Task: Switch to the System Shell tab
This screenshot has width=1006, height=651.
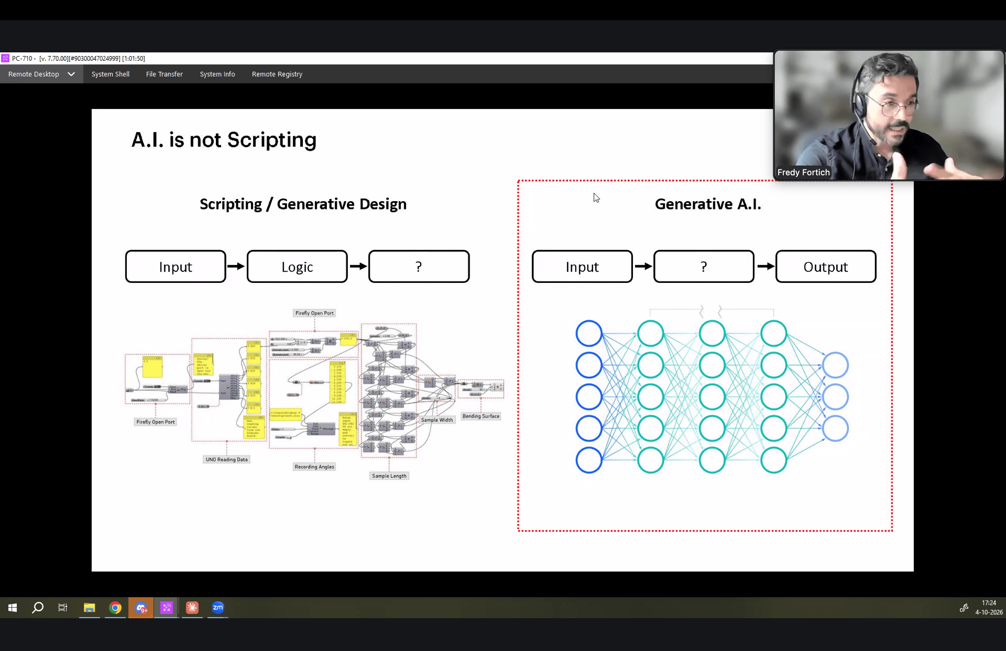Action: click(110, 74)
